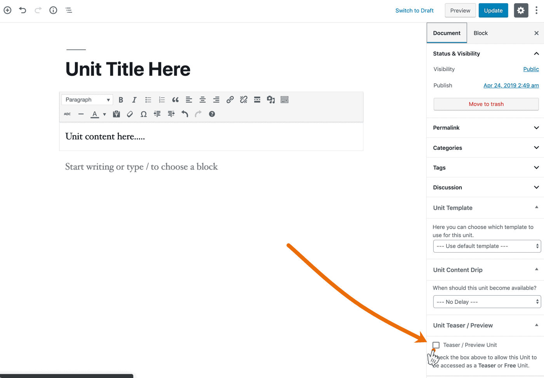Apply strikethrough formatting
544x378 pixels.
point(68,114)
